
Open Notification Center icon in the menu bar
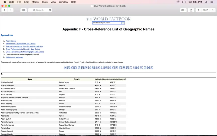pyautogui.click(x=211, y=2)
